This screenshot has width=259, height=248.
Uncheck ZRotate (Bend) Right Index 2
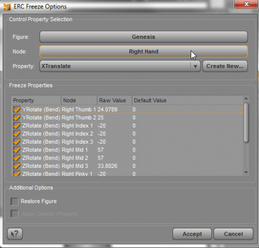click(17, 134)
